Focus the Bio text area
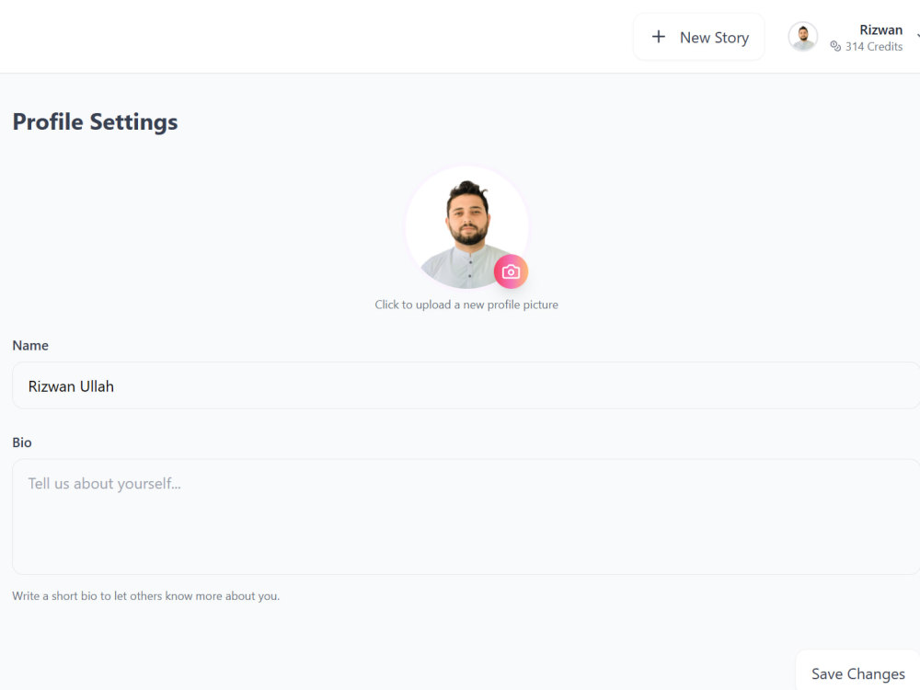The width and height of the screenshot is (920, 690). pyautogui.click(x=466, y=516)
